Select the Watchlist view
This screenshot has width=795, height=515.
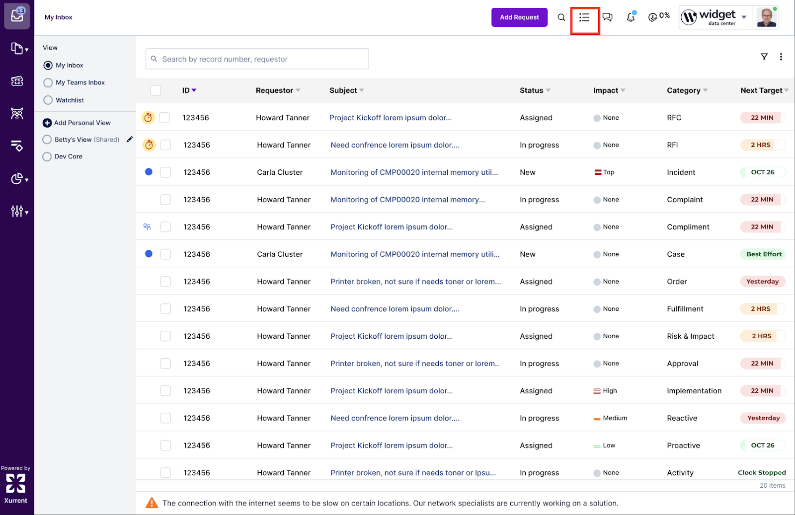[48, 100]
